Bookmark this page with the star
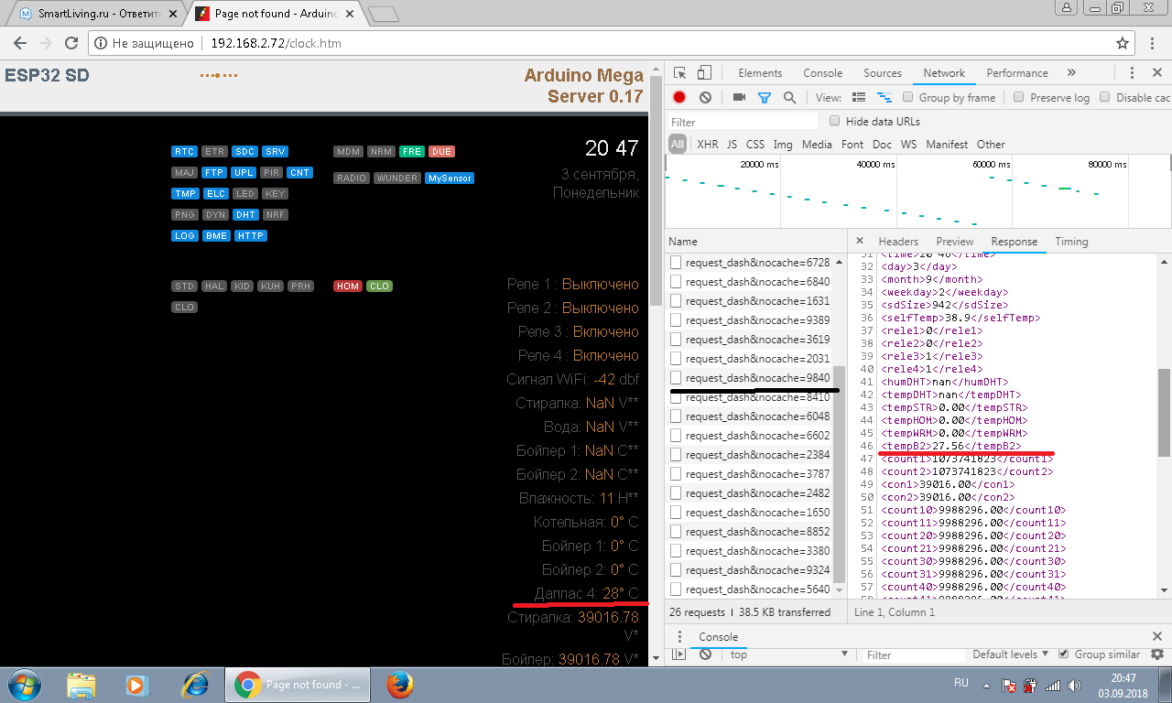 (x=1123, y=43)
